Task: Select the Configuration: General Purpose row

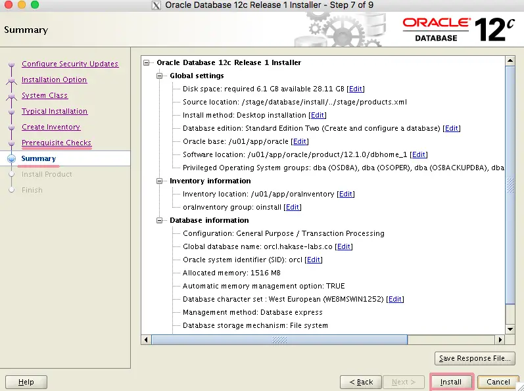Action: (x=283, y=234)
